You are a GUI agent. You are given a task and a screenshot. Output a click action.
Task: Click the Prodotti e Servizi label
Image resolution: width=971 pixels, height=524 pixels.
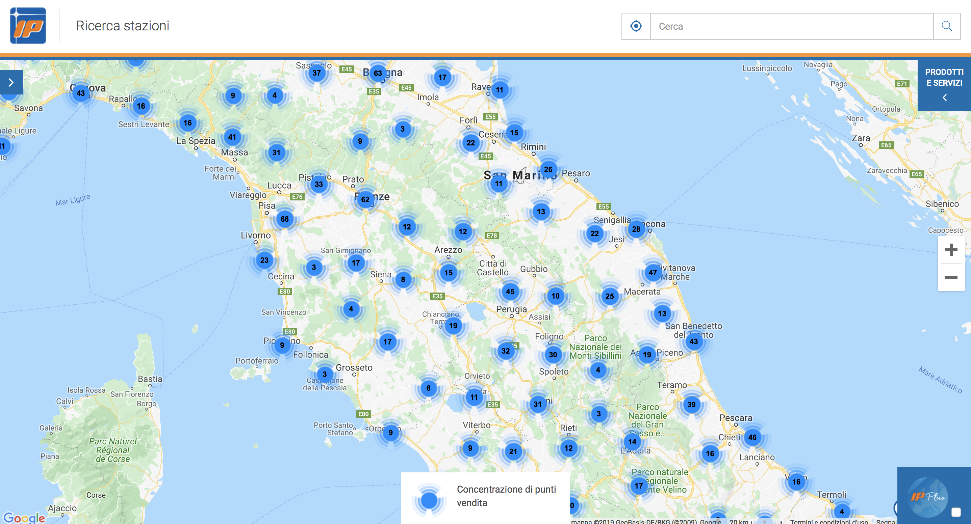pos(944,77)
